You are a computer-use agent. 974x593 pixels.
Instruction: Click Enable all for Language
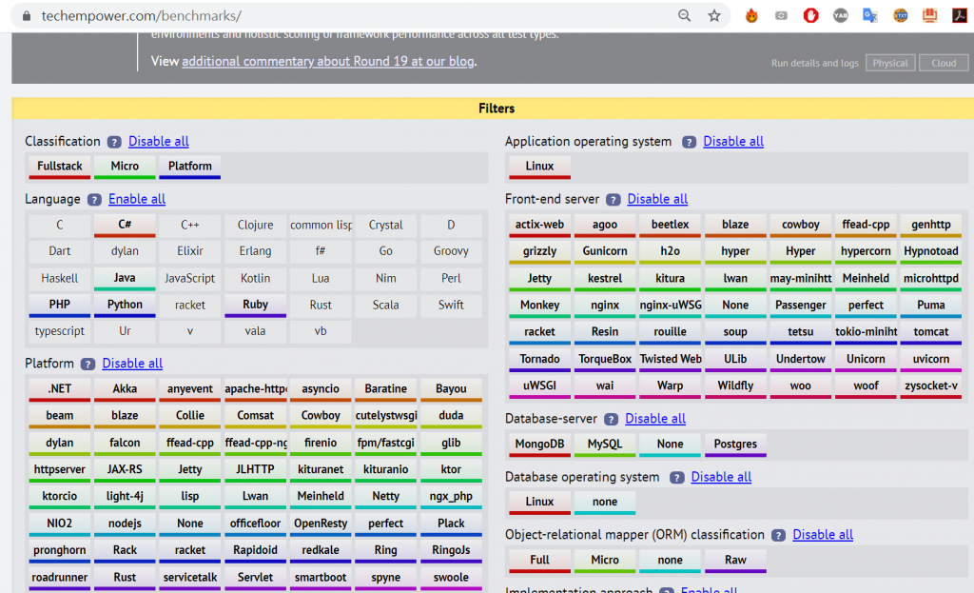[x=137, y=199]
